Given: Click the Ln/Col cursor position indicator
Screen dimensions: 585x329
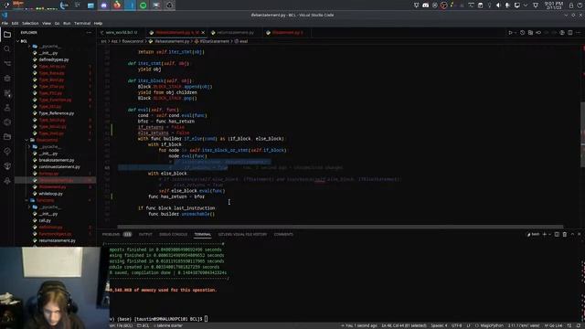Looking at the screenshot, I should click(404, 325).
